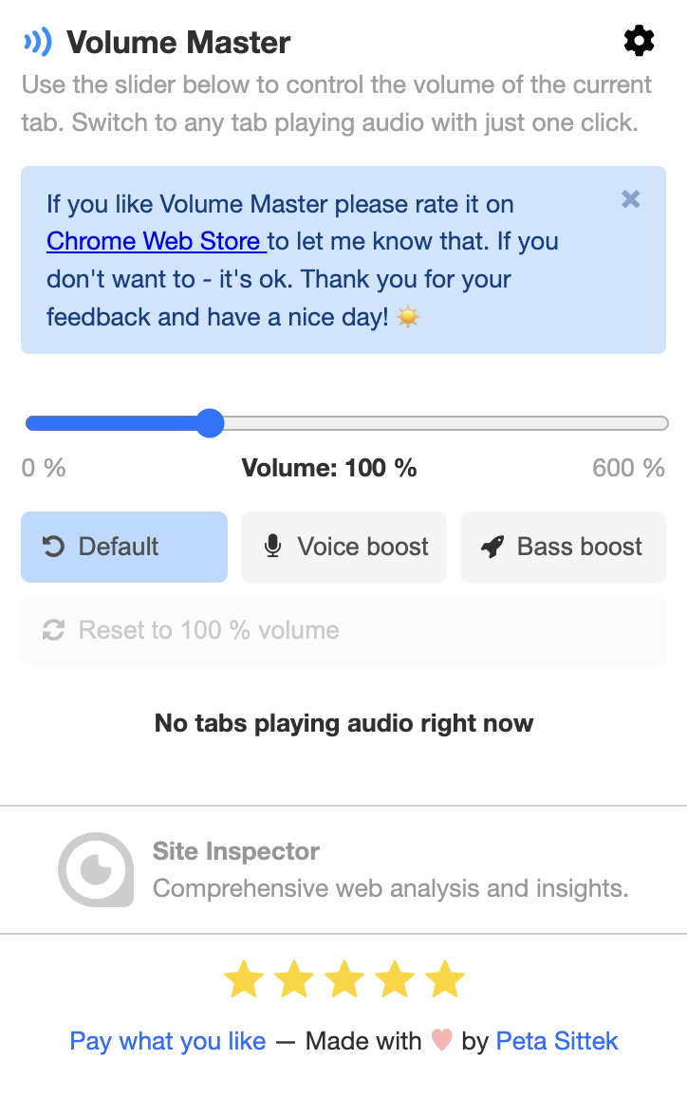The image size is (687, 1097).
Task: Open settings via the gear icon
Action: click(x=639, y=41)
